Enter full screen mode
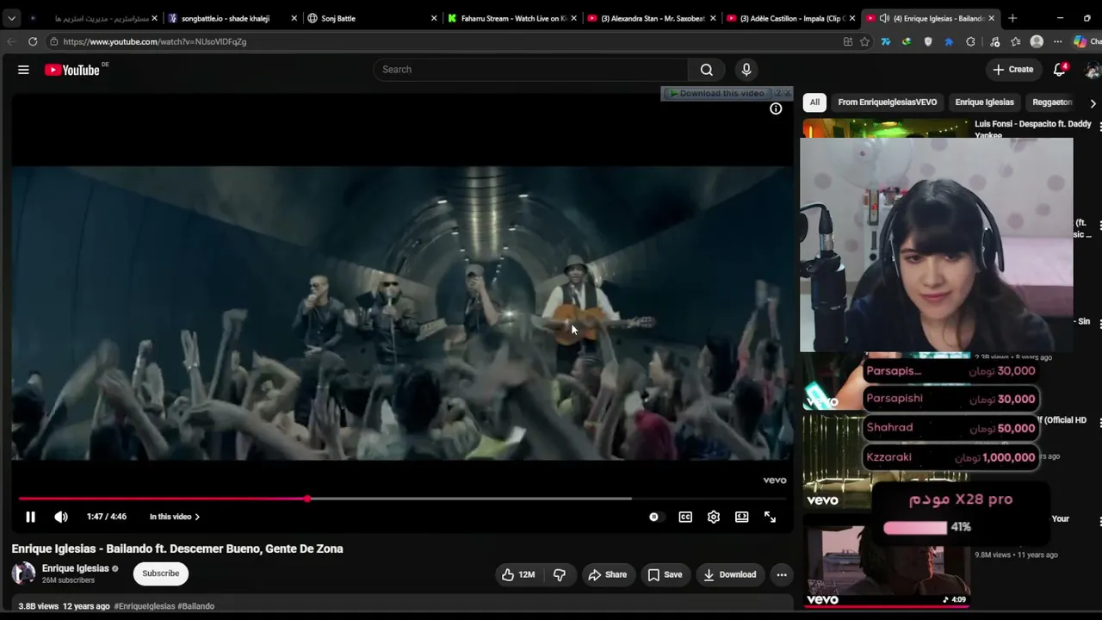The image size is (1102, 620). [770, 517]
